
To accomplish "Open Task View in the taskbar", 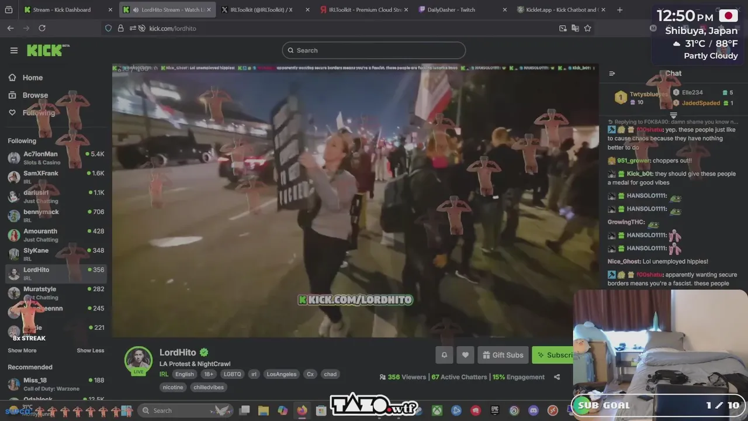I will point(244,410).
